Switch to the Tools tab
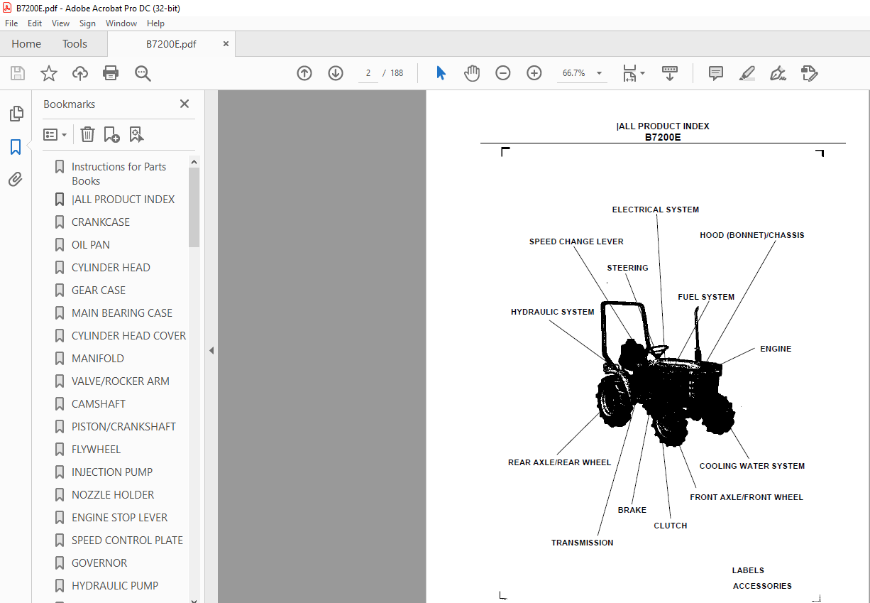The image size is (870, 603). [x=75, y=43]
